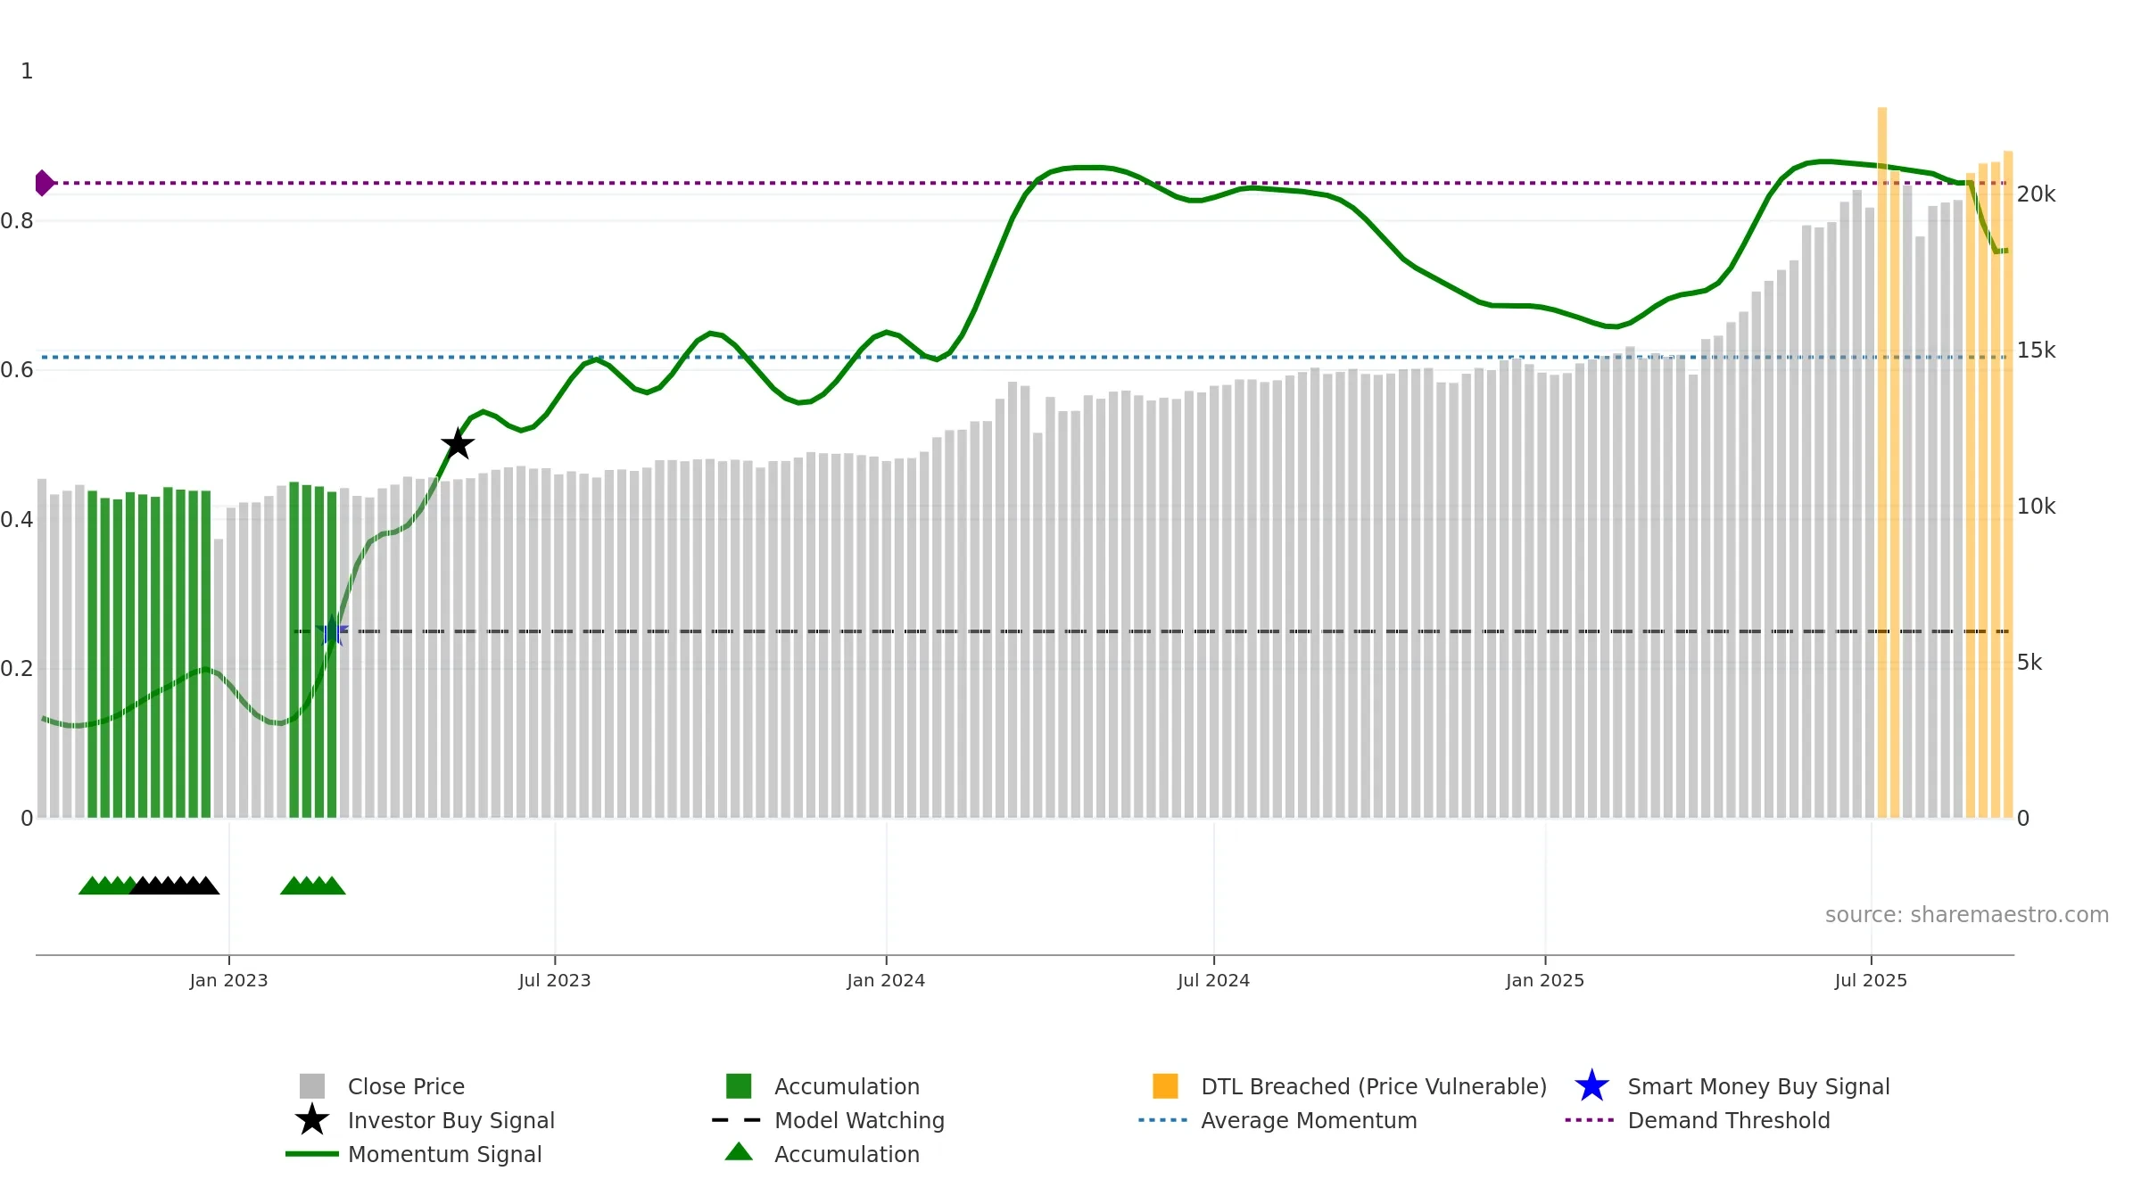Toggle Average Momentum legend entry
The image size is (2141, 1204).
click(1277, 1120)
